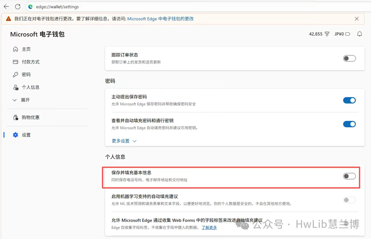The width and height of the screenshot is (371, 239).
Task: Toggle 启用机器学习支持的自动填充建议 switch
Action: pos(350,200)
